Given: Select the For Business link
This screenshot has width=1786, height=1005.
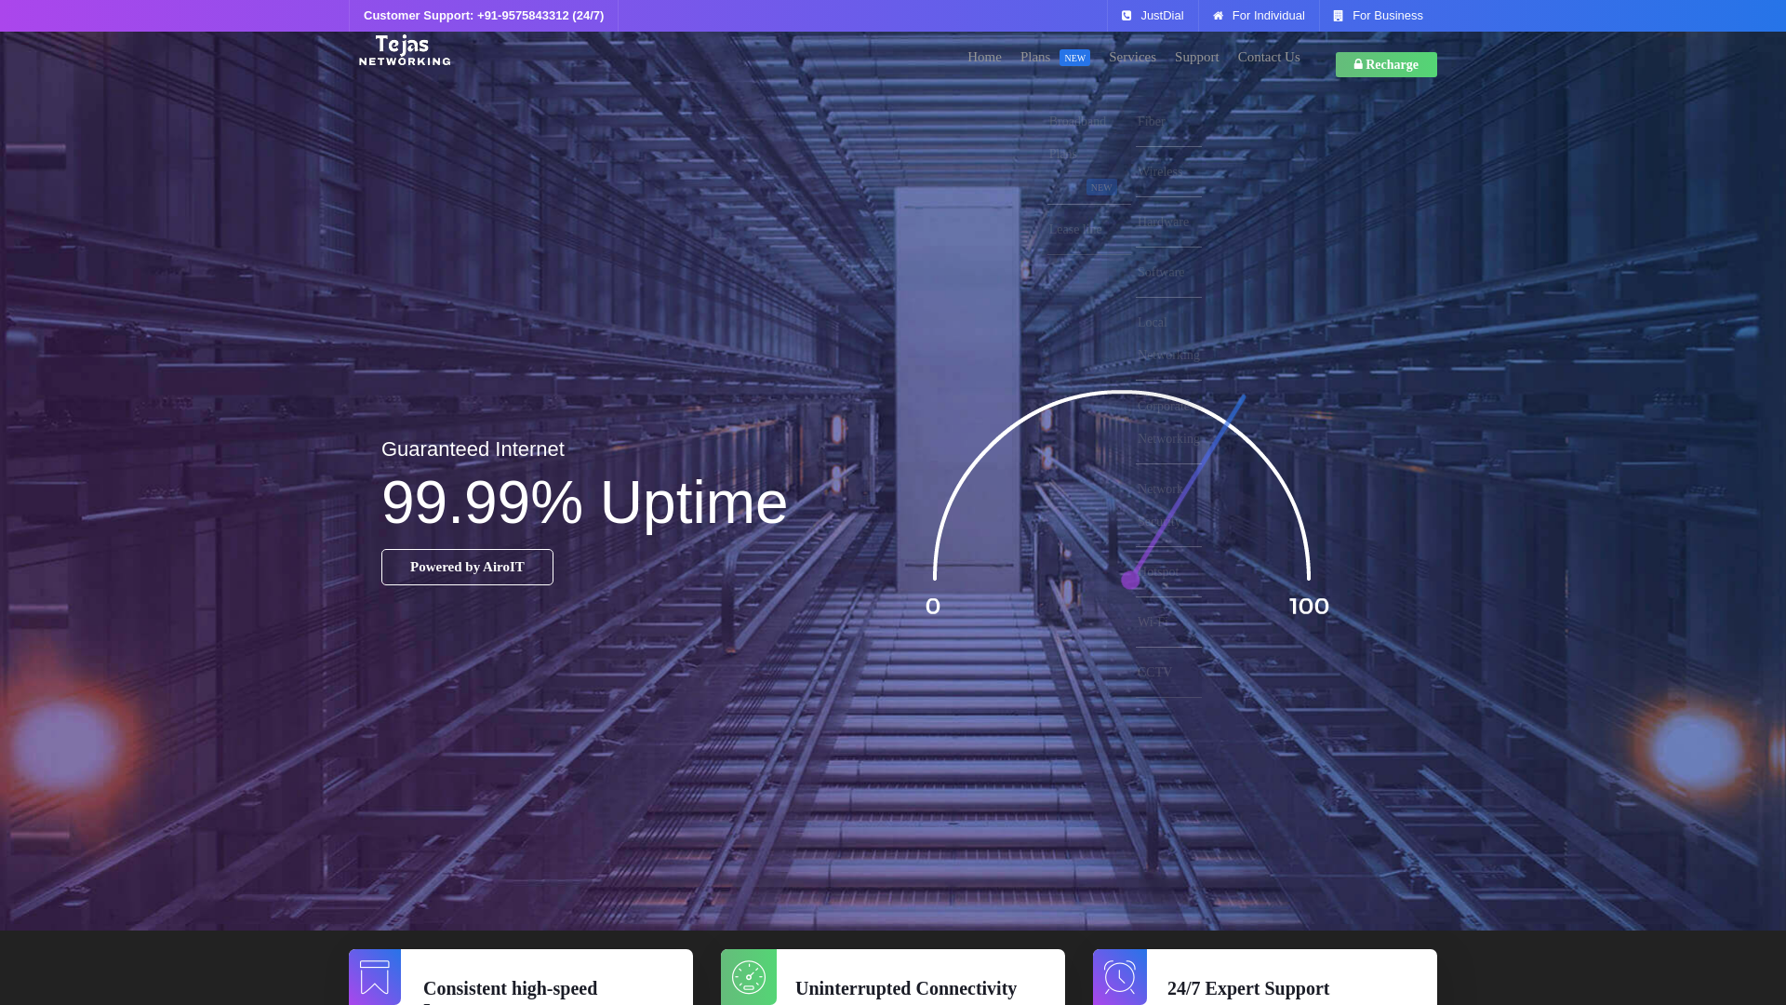Looking at the screenshot, I should (x=1378, y=16).
